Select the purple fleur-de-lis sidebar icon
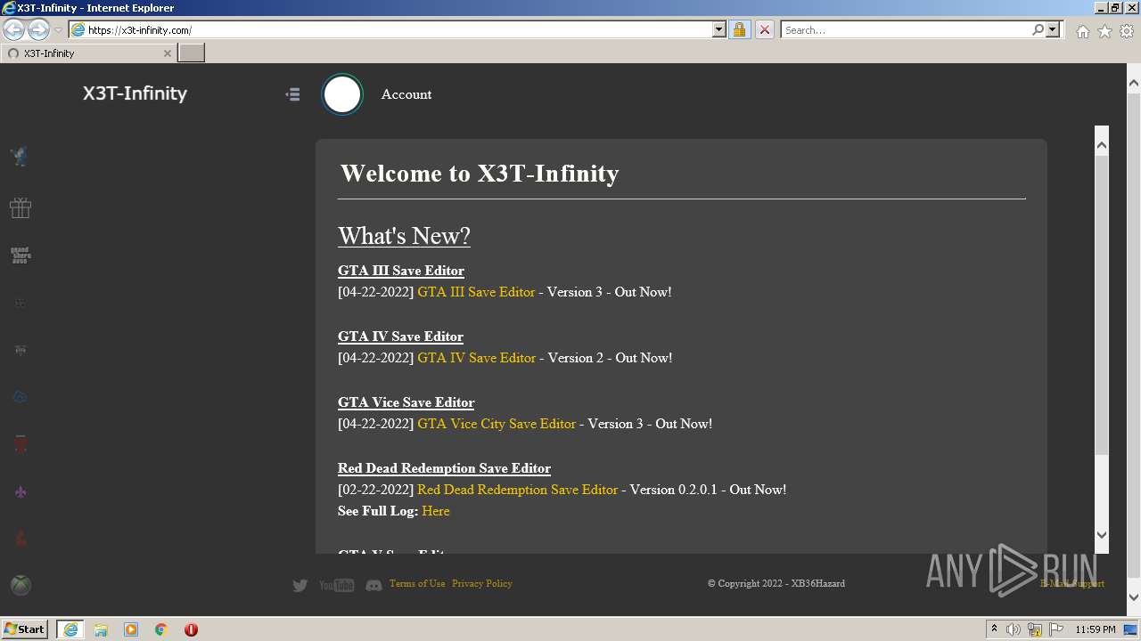This screenshot has height=641, width=1141. 21,491
